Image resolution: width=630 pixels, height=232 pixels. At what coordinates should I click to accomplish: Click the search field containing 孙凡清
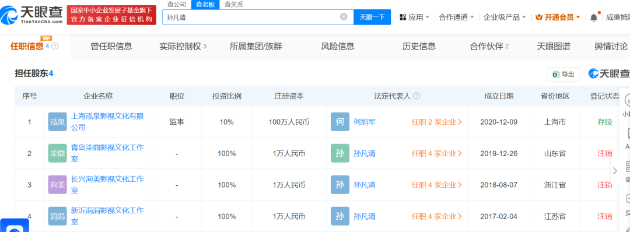[x=257, y=17]
